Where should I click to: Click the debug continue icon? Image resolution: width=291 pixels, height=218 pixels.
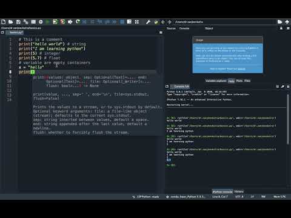click(x=115, y=22)
